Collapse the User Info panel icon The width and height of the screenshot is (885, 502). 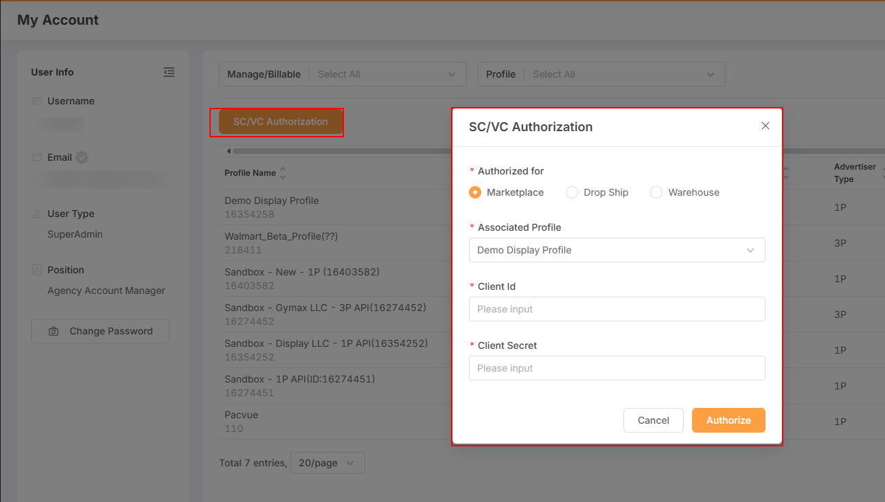[x=169, y=72]
